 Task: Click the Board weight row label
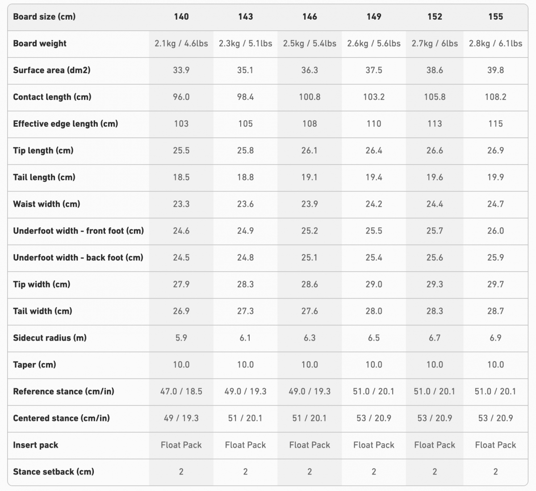click(x=40, y=43)
